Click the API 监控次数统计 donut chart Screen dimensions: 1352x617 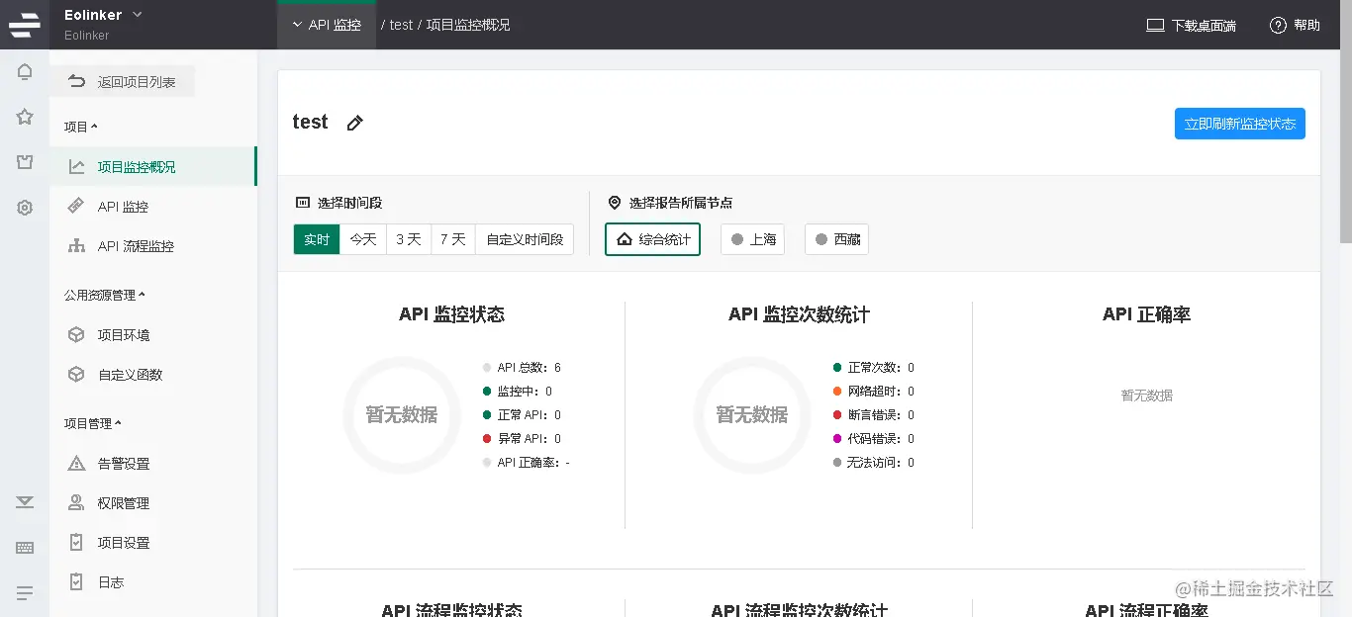[x=751, y=414]
